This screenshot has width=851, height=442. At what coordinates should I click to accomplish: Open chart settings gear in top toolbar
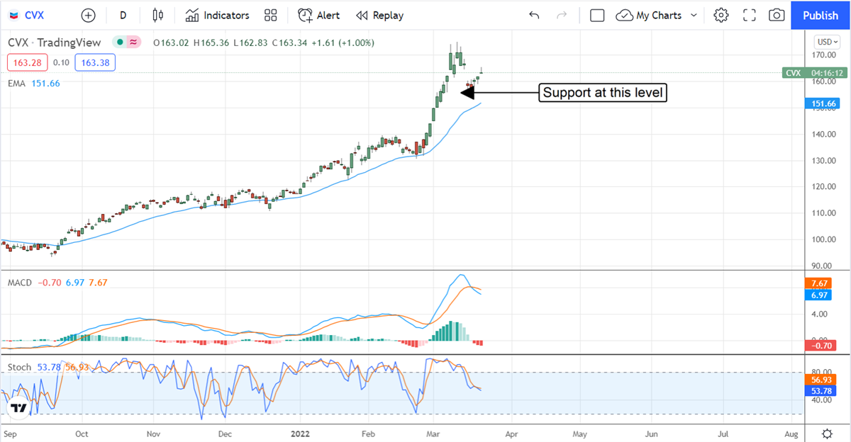[721, 15]
